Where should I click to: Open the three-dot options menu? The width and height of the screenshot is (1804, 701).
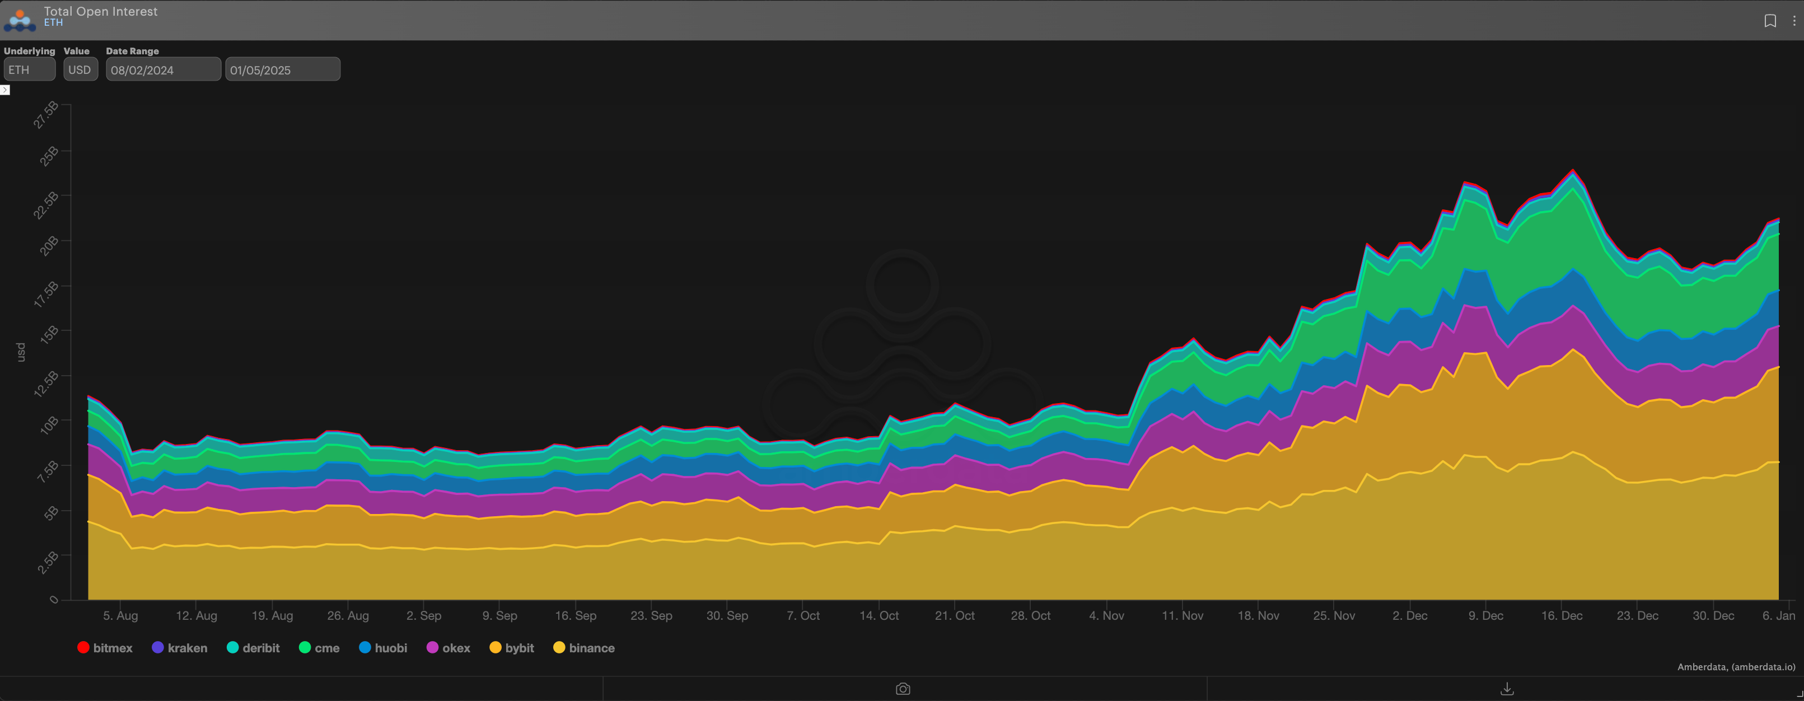(1793, 21)
